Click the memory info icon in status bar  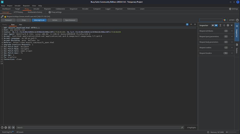point(208,132)
